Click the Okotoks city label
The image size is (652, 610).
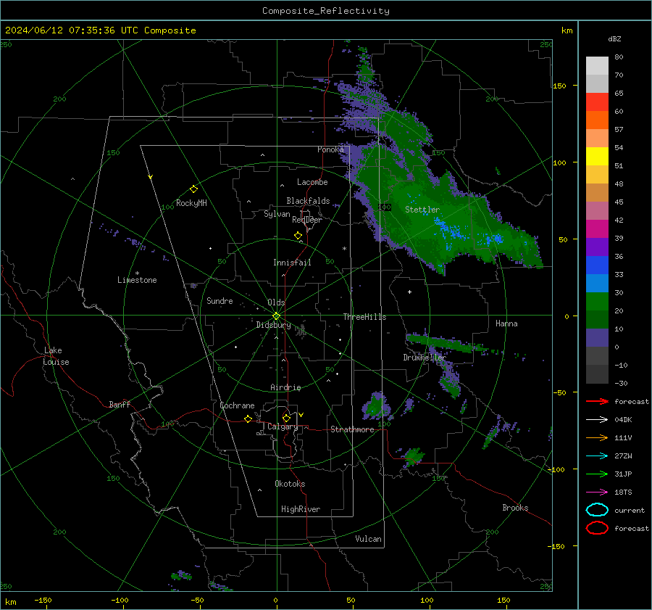pos(290,484)
